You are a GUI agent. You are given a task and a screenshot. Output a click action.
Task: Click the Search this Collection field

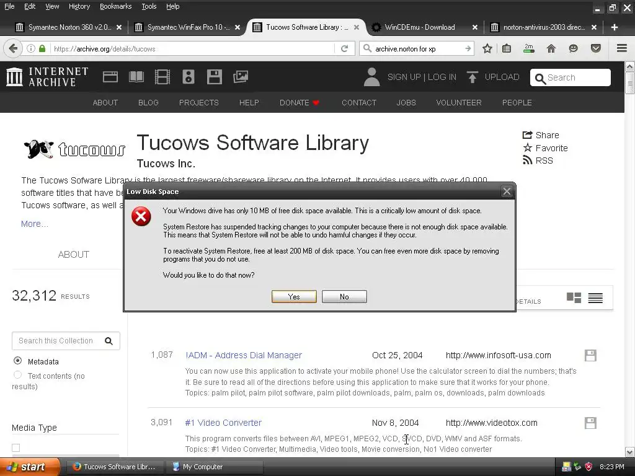coord(66,341)
